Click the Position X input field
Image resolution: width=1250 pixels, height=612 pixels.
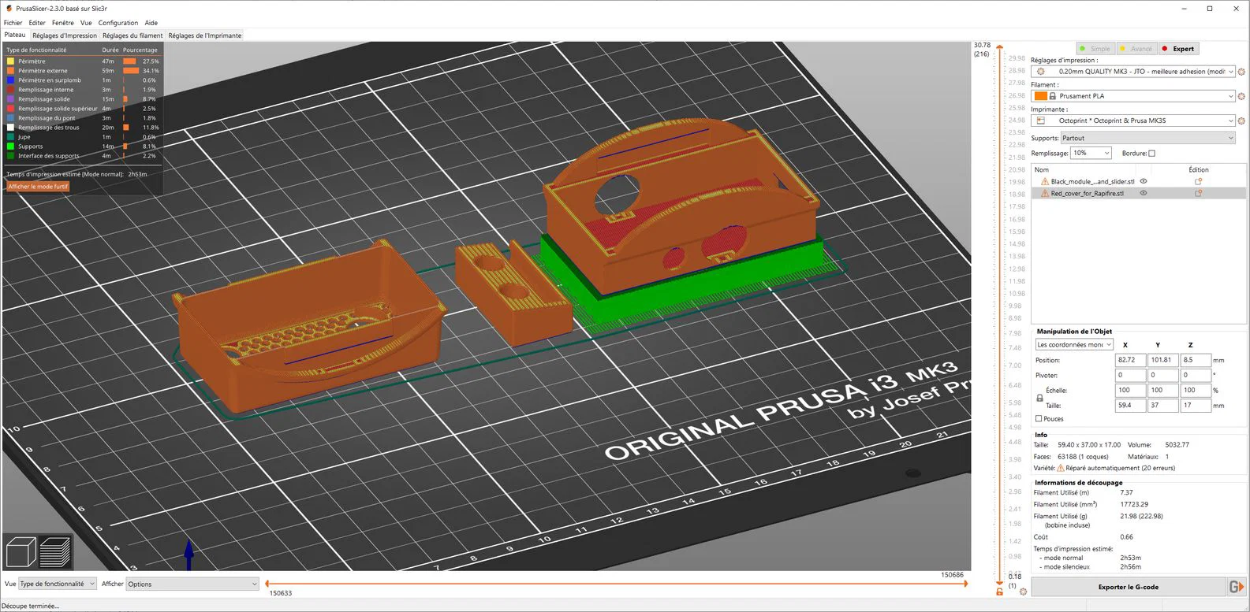point(1130,360)
